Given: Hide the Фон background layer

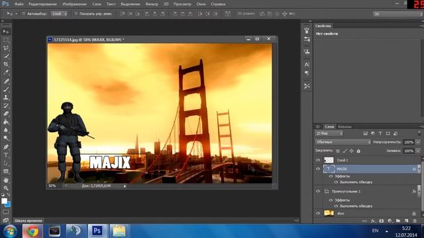Looking at the screenshot, I should [318, 213].
